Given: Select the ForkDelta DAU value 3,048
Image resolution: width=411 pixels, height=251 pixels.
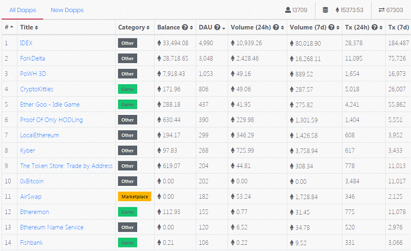Looking at the screenshot, I should pos(206,58).
